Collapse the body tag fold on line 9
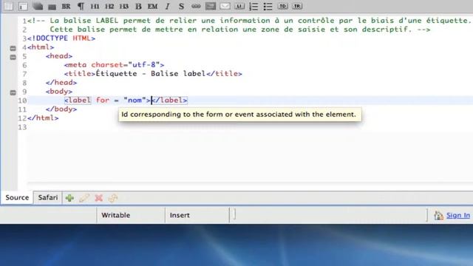The height and width of the screenshot is (266, 473). click(x=13, y=92)
